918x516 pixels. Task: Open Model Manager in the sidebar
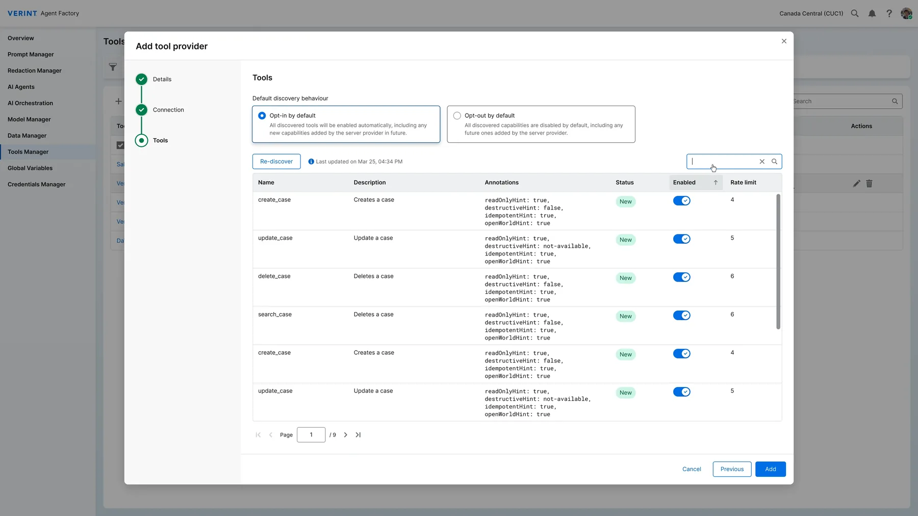point(29,119)
